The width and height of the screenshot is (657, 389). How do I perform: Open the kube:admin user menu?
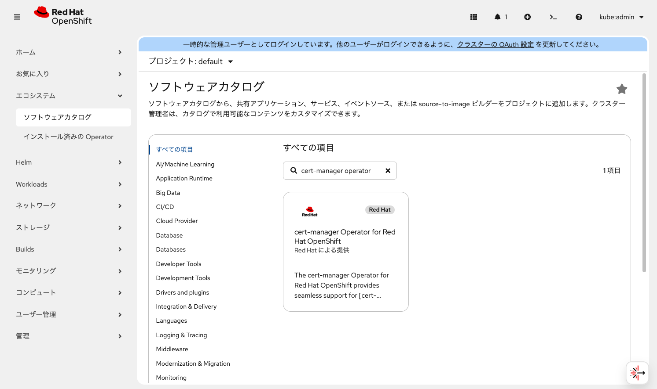620,17
